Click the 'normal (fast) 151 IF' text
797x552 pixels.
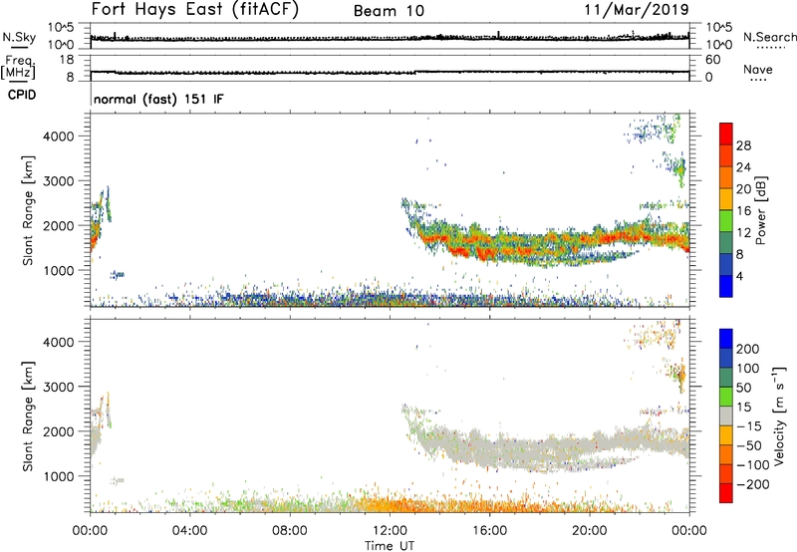click(158, 99)
